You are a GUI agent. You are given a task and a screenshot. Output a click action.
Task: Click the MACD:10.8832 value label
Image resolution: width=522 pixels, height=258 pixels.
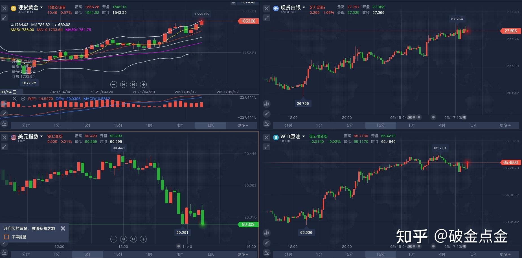click(x=96, y=99)
